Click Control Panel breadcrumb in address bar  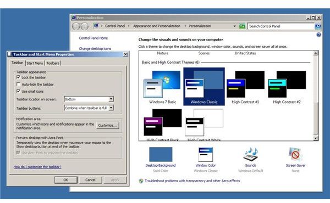click(115, 26)
